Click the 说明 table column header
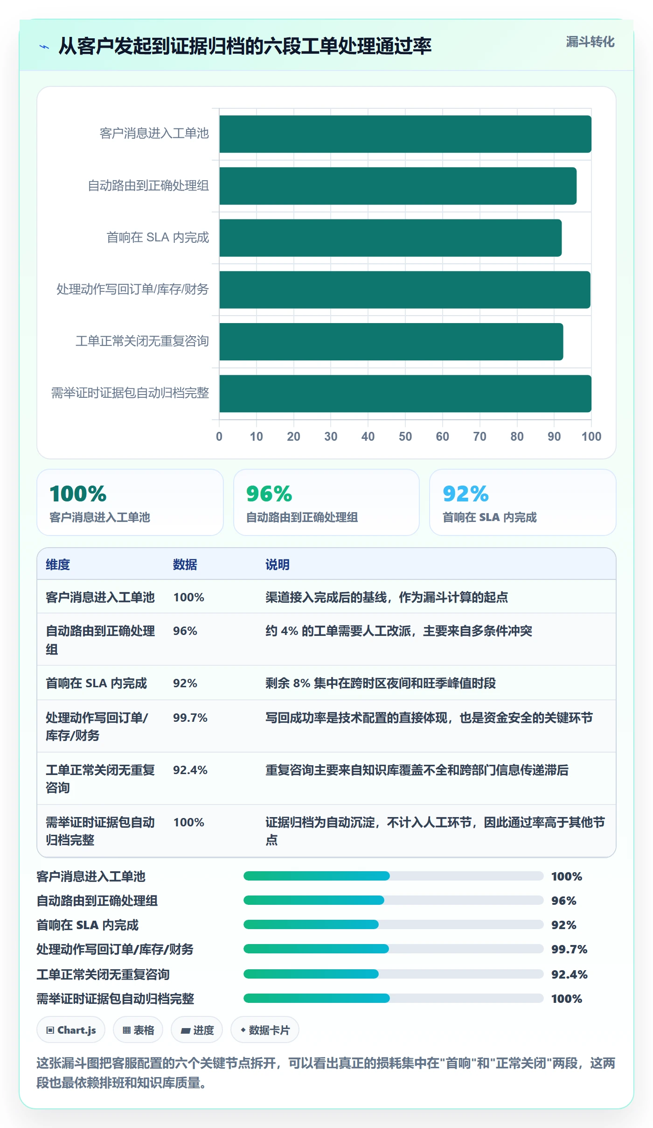 tap(278, 564)
